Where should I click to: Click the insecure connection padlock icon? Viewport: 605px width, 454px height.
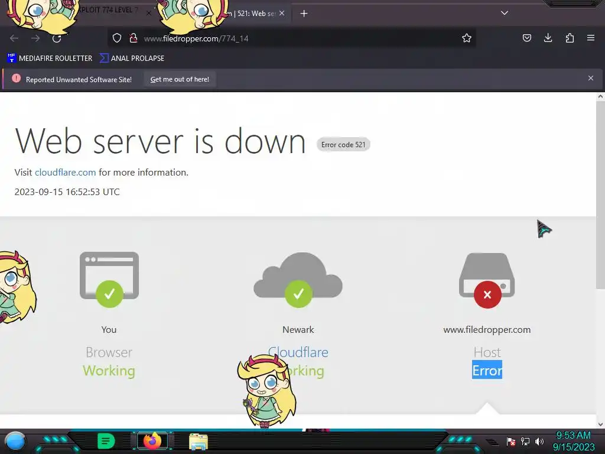[x=133, y=38]
